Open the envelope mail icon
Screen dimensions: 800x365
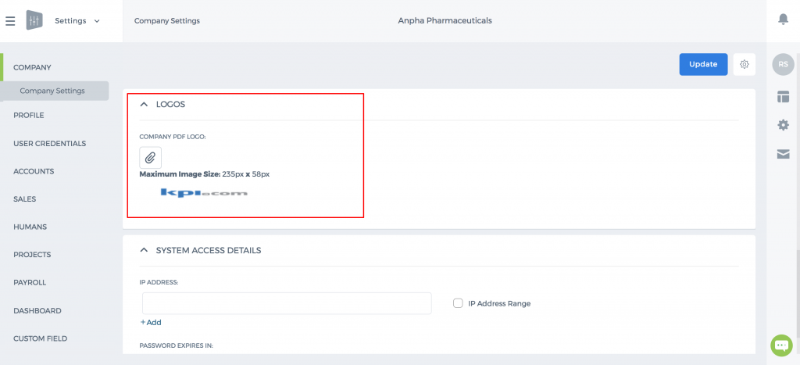[783, 154]
